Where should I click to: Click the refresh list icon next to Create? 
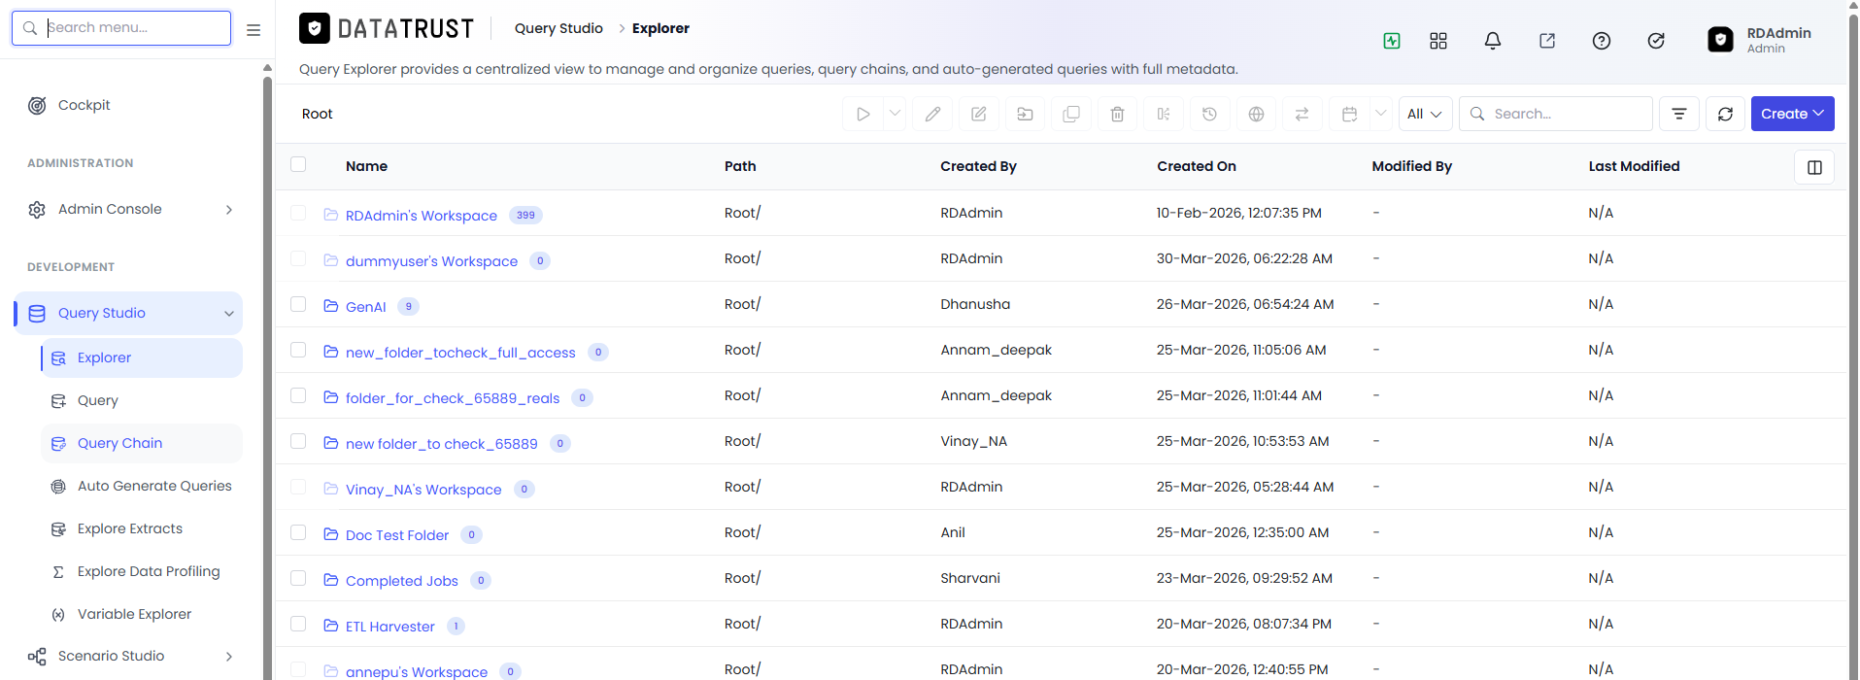pos(1725,114)
